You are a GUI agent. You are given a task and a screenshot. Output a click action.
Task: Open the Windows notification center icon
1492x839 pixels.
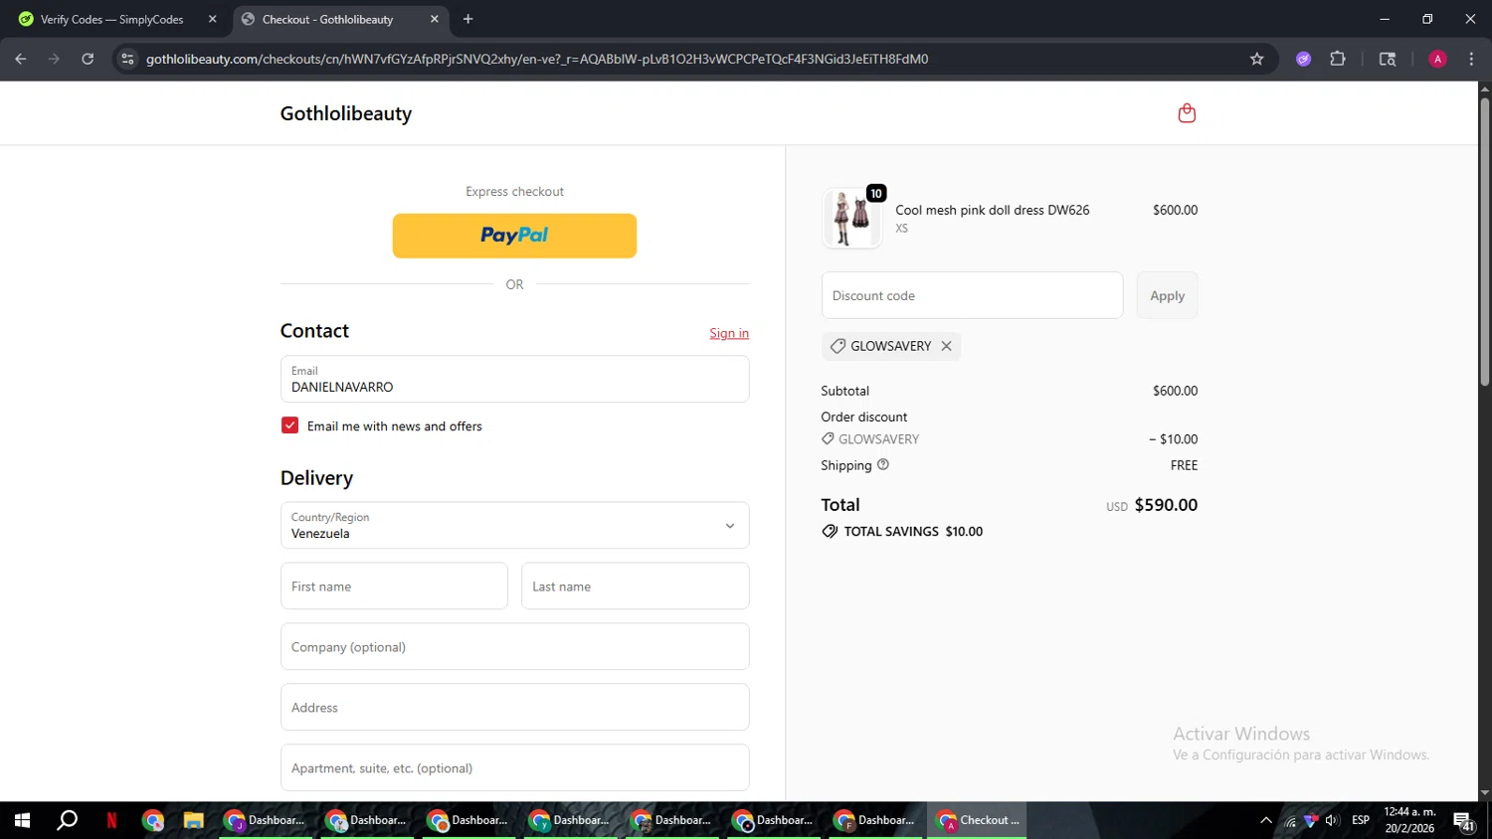point(1464,821)
